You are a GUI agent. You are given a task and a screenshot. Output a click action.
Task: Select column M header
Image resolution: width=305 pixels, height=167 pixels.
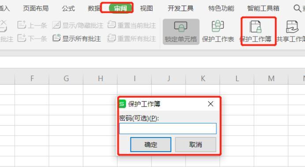tap(271, 78)
